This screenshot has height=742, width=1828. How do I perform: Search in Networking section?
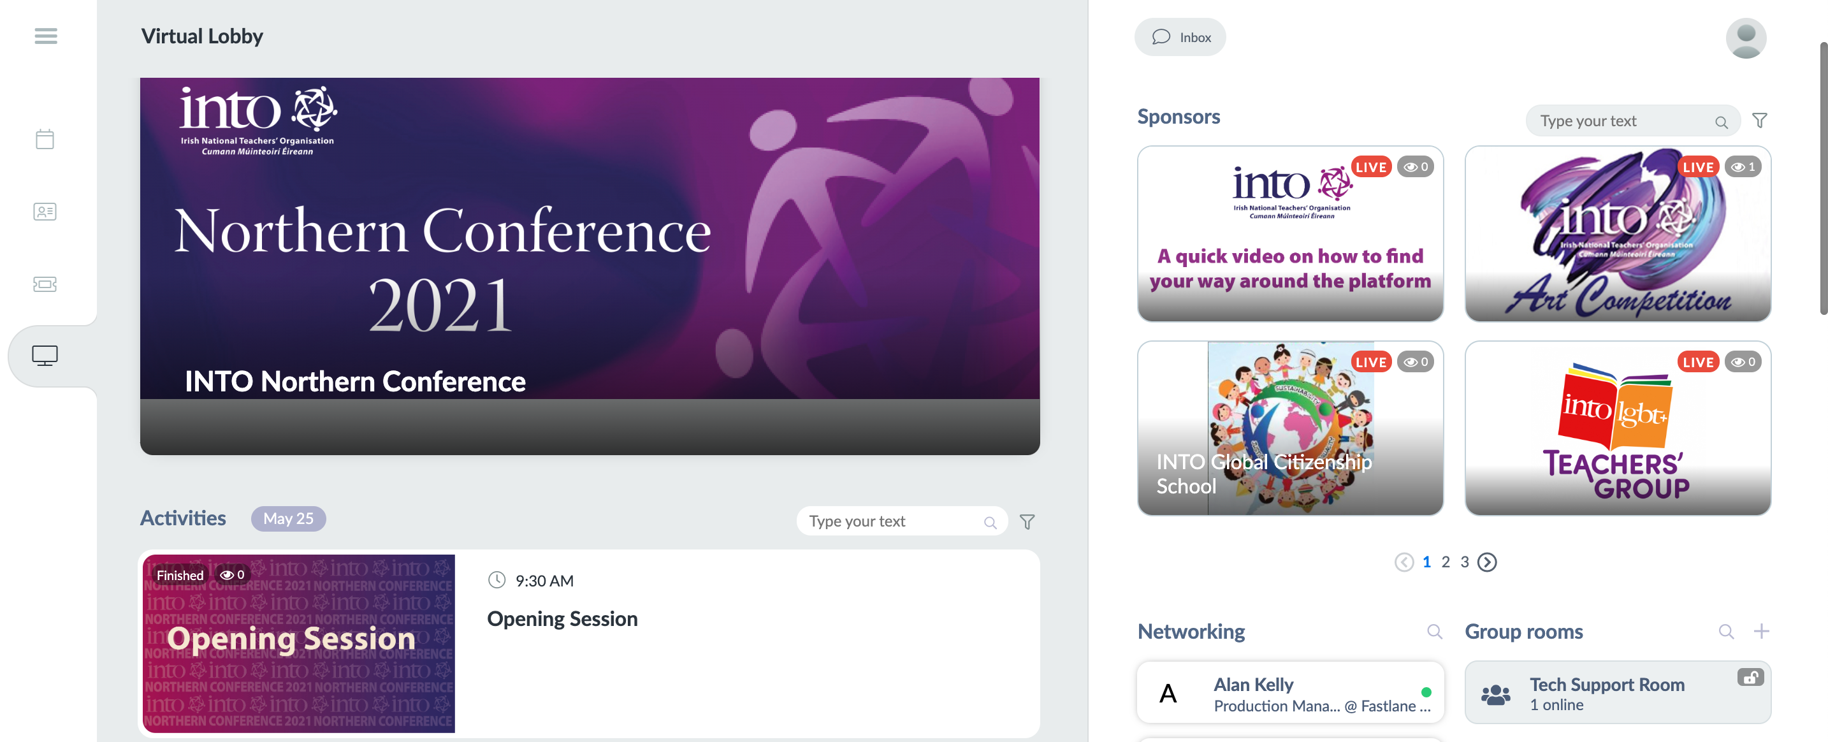click(x=1434, y=631)
